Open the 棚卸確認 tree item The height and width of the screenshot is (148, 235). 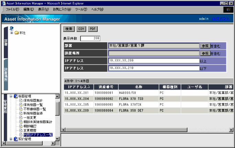30,126
